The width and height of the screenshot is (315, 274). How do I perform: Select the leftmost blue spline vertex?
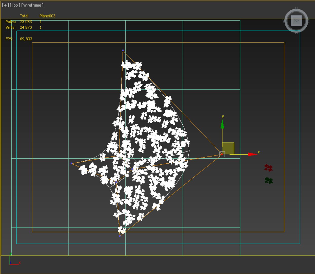click(71, 163)
